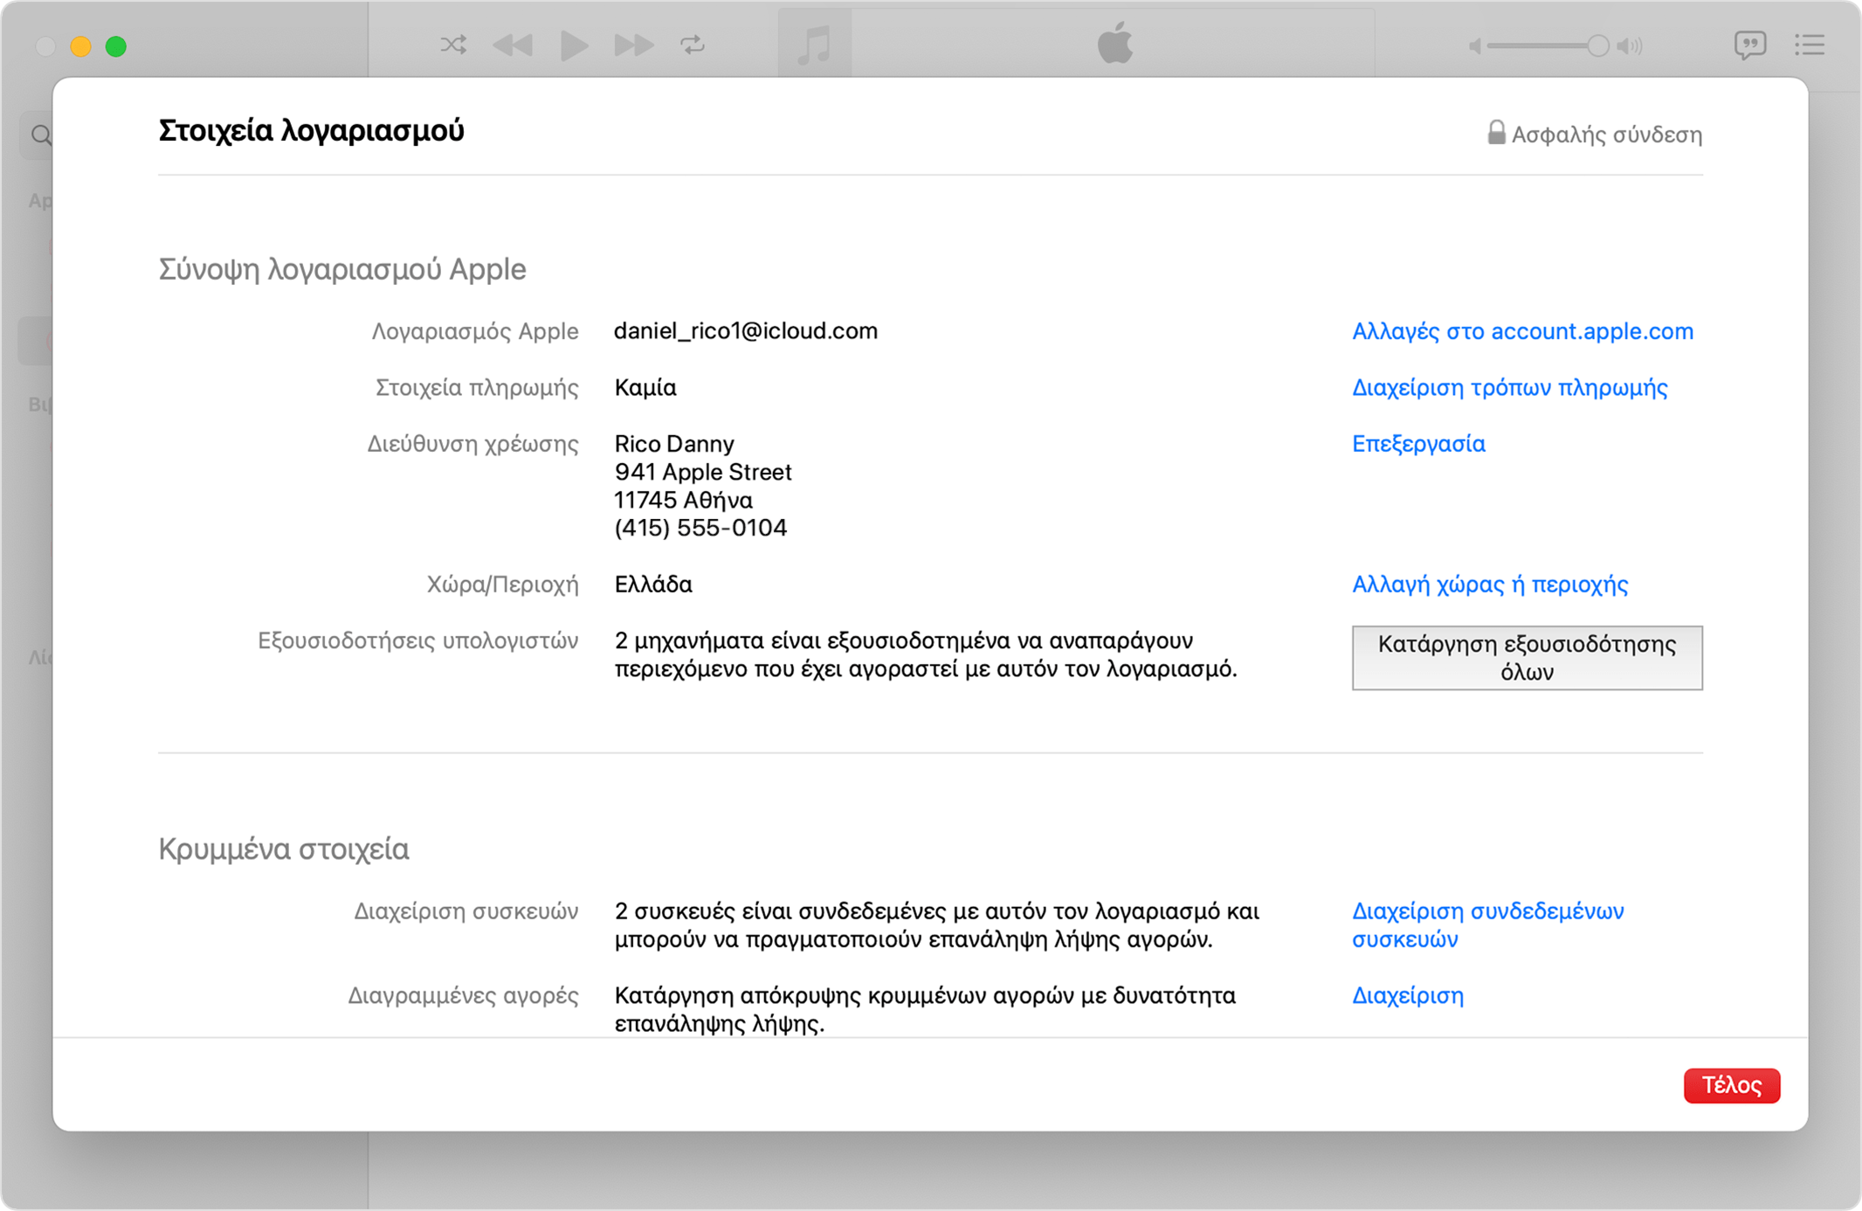This screenshot has height=1211, width=1862.
Task: Click the Χώρα/Περιοχή label
Action: (502, 584)
